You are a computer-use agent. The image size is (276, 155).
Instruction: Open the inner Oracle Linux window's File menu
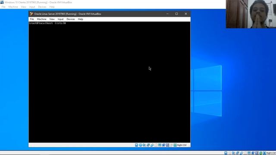click(32, 19)
